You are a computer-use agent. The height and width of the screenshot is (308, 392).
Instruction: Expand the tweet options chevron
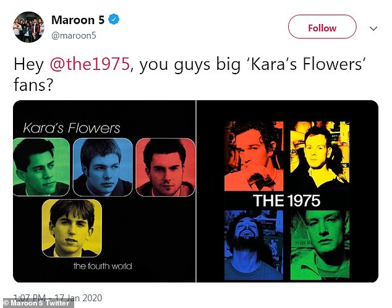(373, 28)
